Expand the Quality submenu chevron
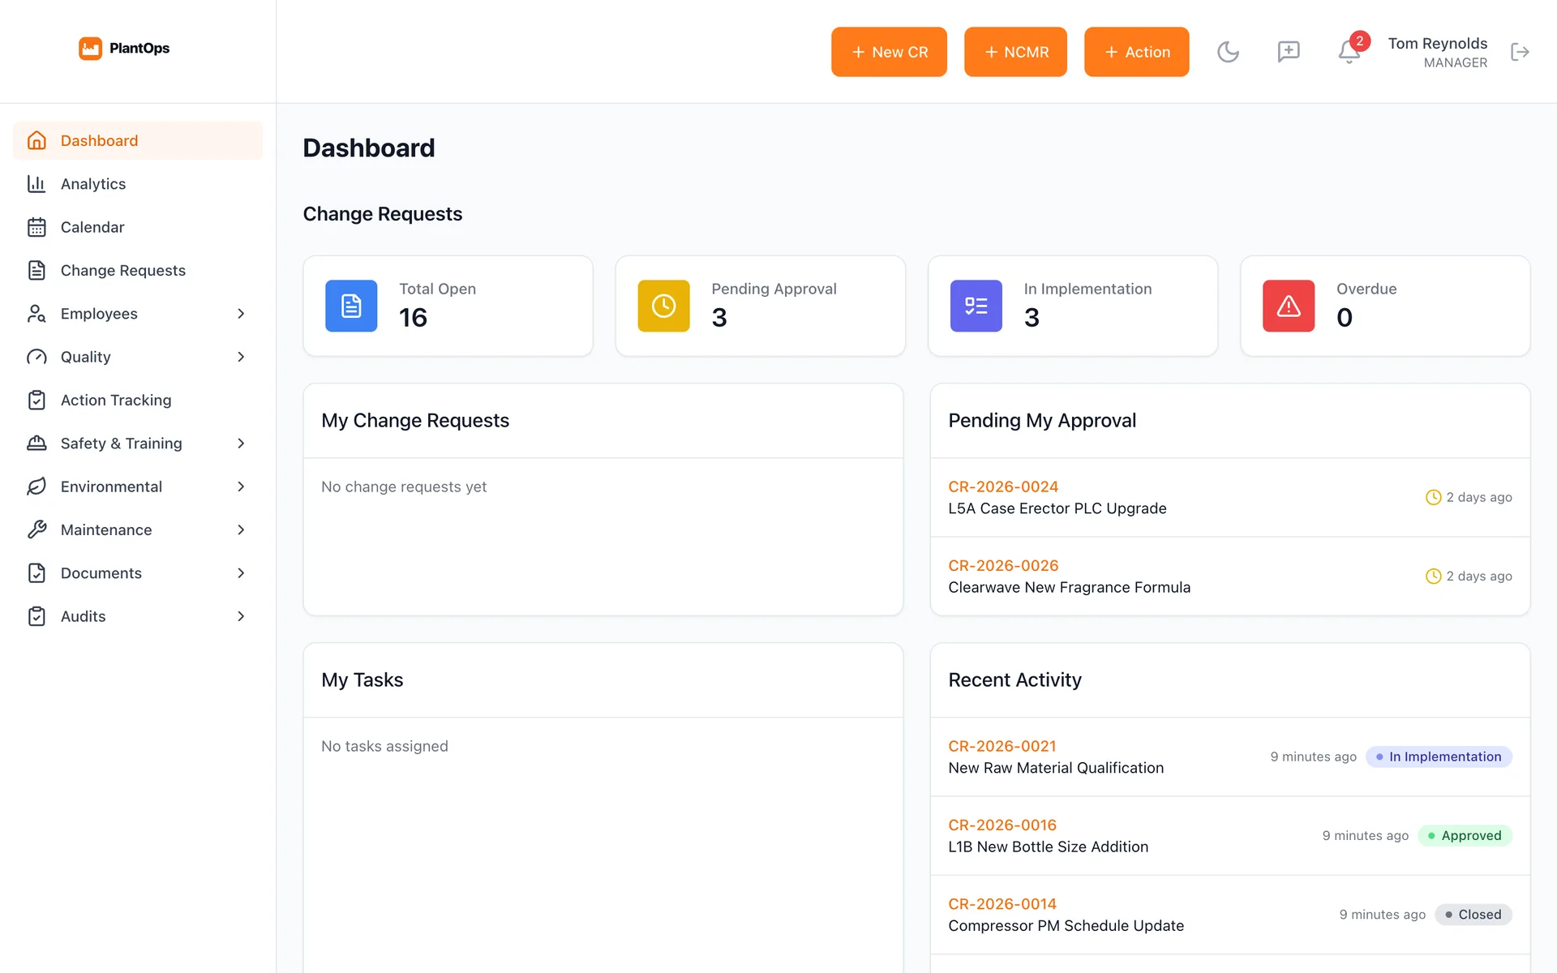The height and width of the screenshot is (973, 1557). coord(241,357)
